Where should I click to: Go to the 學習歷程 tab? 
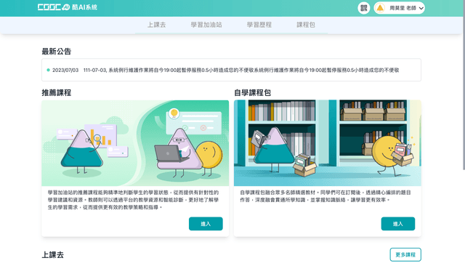(259, 25)
